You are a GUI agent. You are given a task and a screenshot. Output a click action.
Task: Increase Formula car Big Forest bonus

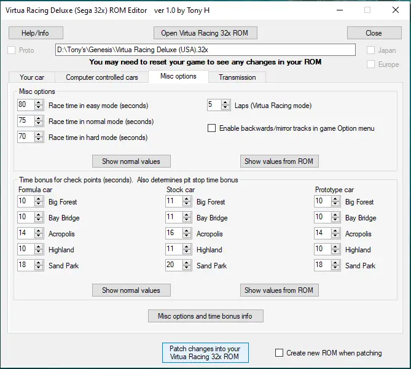pos(39,199)
